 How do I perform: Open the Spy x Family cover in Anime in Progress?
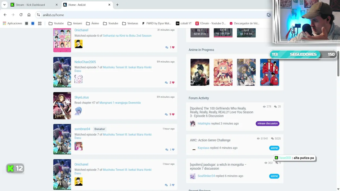pyautogui.click(x=223, y=72)
